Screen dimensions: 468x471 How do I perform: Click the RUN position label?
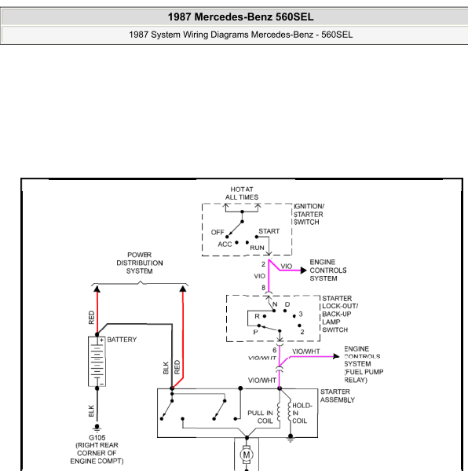257,248
